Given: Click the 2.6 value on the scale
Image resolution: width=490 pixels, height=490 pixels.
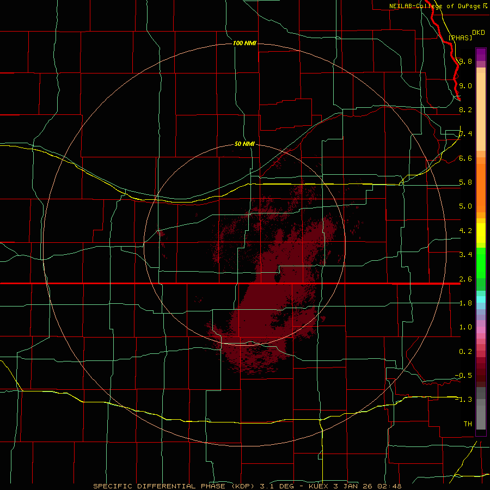Looking at the screenshot, I should click(465, 279).
